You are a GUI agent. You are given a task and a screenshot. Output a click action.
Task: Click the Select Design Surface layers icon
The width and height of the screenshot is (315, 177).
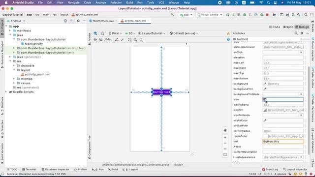[95, 33]
